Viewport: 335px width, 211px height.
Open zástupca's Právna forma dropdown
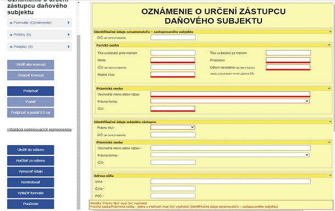(230, 155)
